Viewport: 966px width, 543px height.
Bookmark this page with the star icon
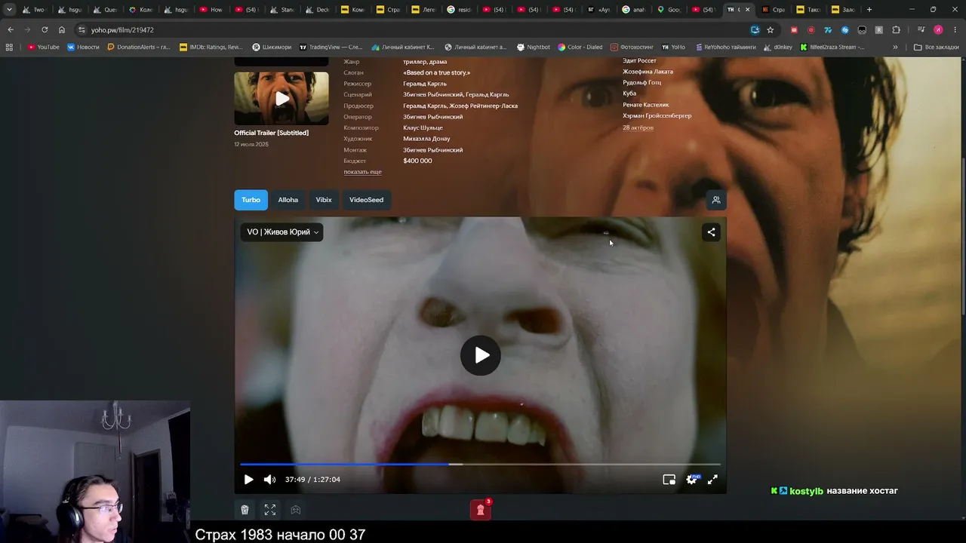[x=770, y=30]
